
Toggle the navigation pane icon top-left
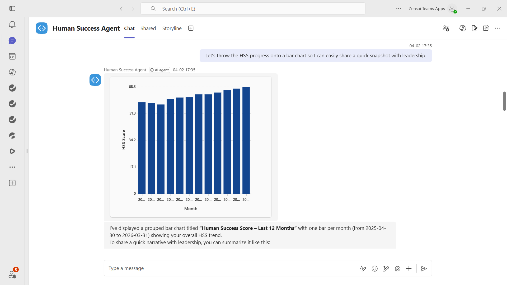click(12, 8)
